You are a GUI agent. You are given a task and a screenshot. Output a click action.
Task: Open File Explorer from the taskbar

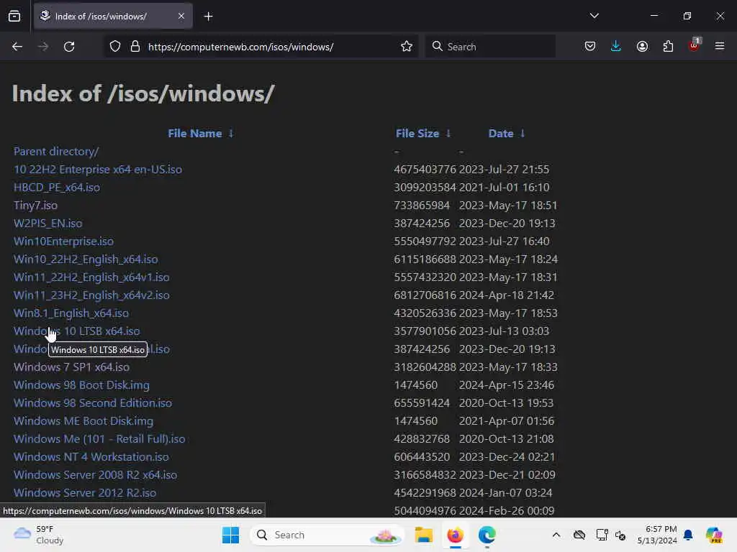click(x=423, y=535)
